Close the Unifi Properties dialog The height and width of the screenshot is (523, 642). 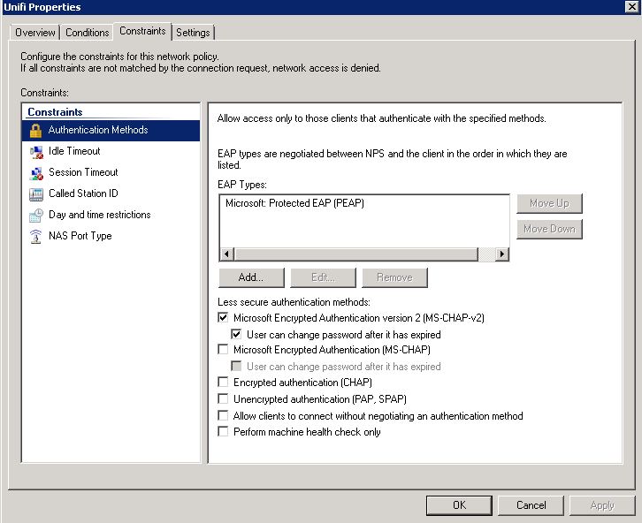coord(631,7)
